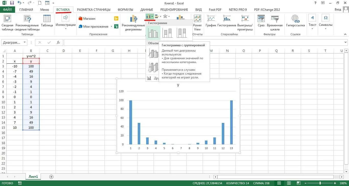Select column H header
This screenshot has height=186, width=349.
click(129, 51)
